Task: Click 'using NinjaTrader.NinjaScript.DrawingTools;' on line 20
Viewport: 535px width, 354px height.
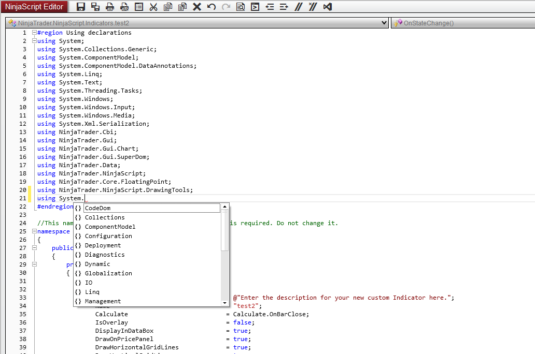Action: (115, 190)
